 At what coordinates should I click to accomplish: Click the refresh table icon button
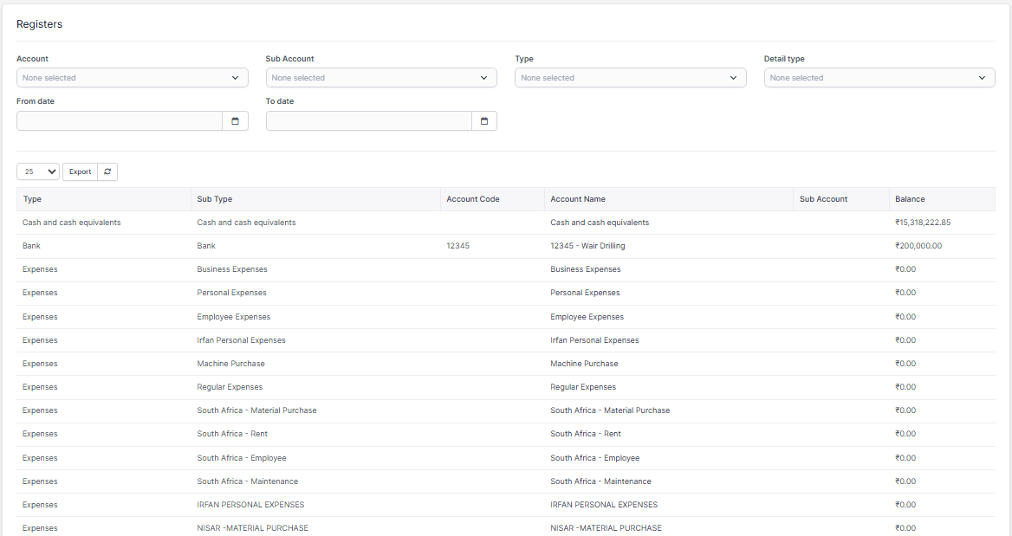coord(107,171)
